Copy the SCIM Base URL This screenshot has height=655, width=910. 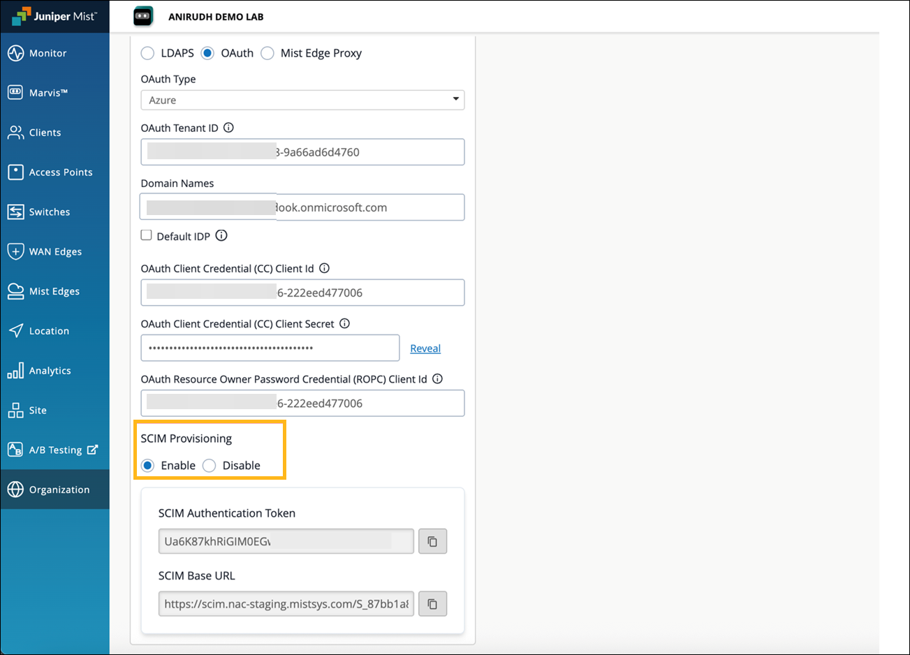pyautogui.click(x=432, y=604)
